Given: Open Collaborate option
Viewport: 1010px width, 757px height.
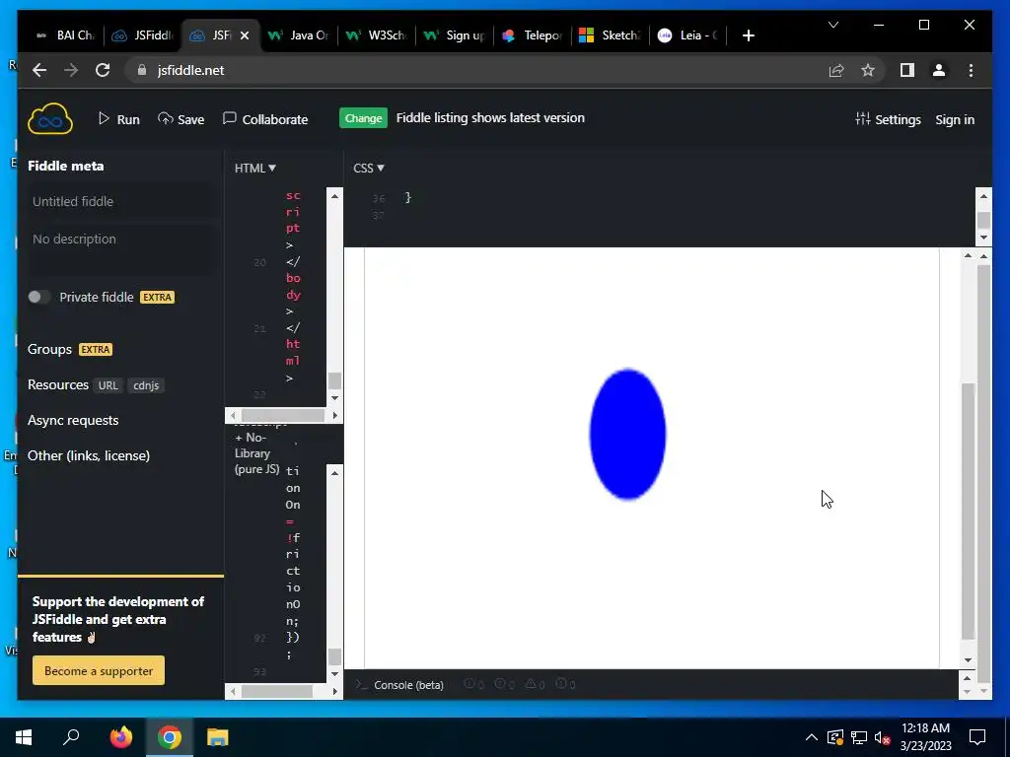Looking at the screenshot, I should (265, 119).
